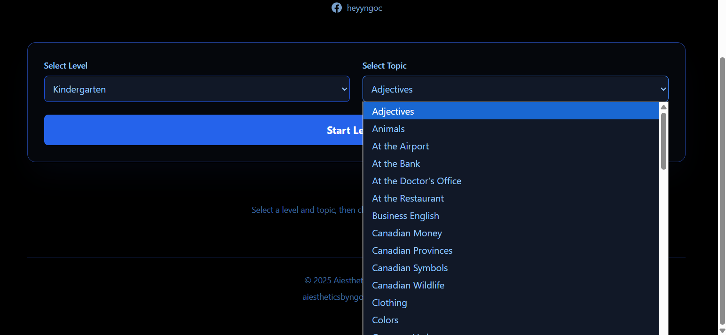
Task: Click the Select Topic dropdown chevron
Action: (x=663, y=89)
